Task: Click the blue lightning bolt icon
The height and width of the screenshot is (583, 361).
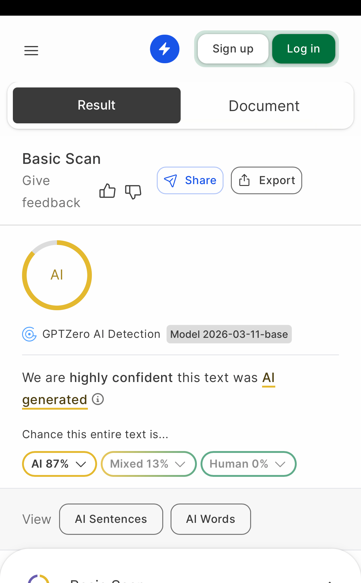Action: click(164, 49)
